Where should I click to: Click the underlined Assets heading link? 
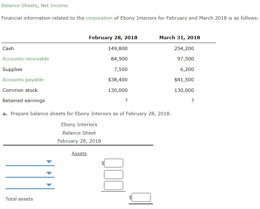79,153
